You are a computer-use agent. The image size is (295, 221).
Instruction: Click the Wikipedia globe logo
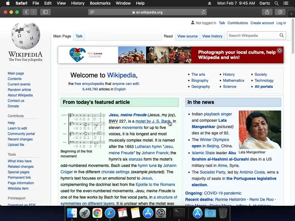[25, 36]
